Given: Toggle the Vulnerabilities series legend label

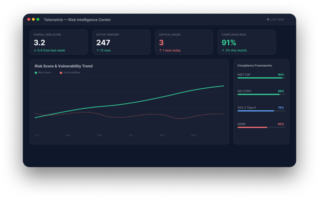Looking at the screenshot, I should pyautogui.click(x=72, y=73).
